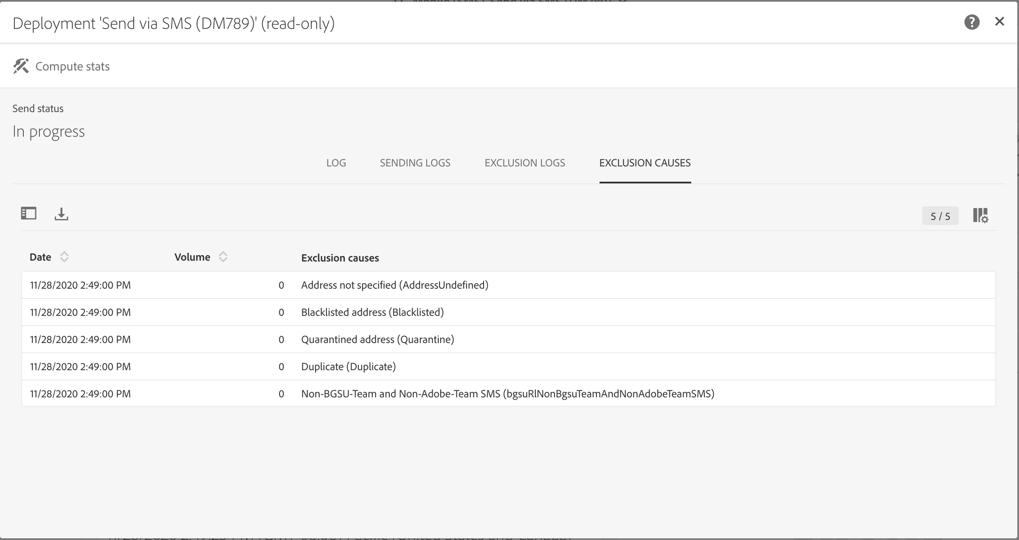Click the Compute stats label
The width and height of the screenshot is (1019, 540).
tap(73, 67)
